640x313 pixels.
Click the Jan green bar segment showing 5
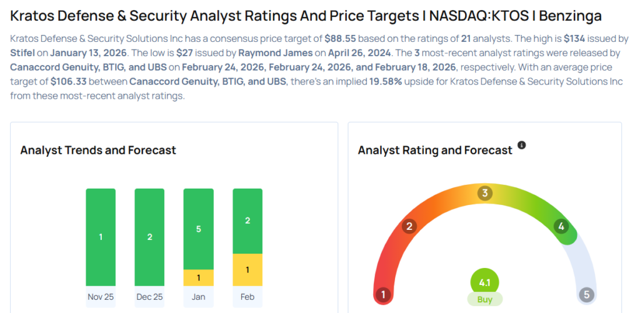click(x=199, y=229)
